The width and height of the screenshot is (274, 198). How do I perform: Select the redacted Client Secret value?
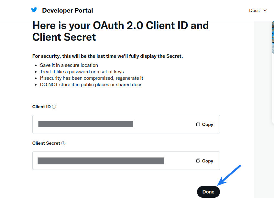(101, 161)
